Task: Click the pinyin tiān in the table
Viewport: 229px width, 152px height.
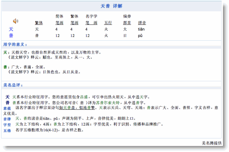Action: pos(141,29)
